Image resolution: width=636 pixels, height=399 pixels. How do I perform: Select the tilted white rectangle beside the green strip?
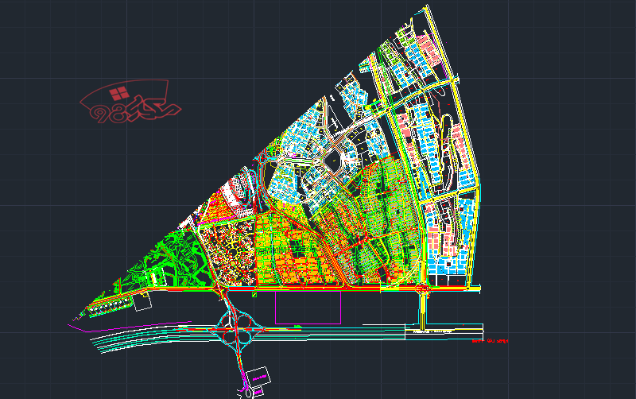[142, 302]
